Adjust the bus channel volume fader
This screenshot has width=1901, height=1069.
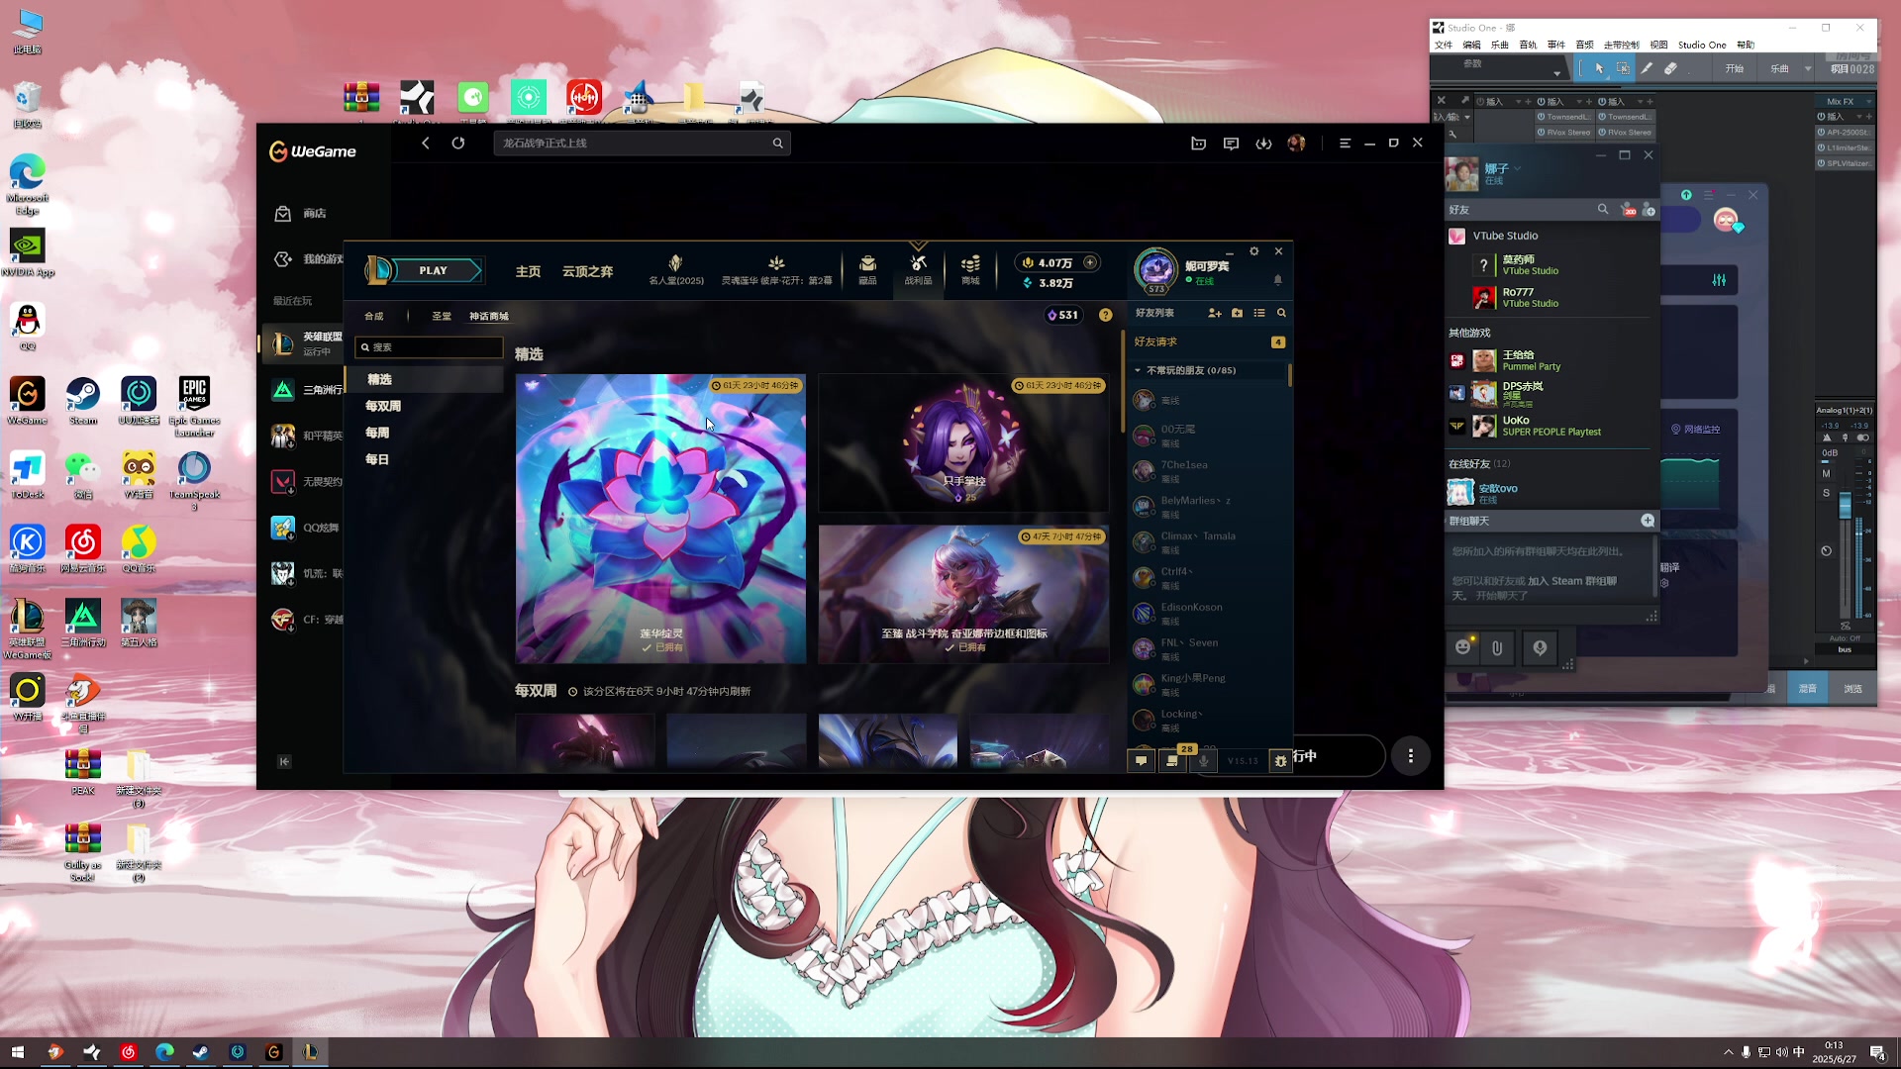pos(1845,506)
